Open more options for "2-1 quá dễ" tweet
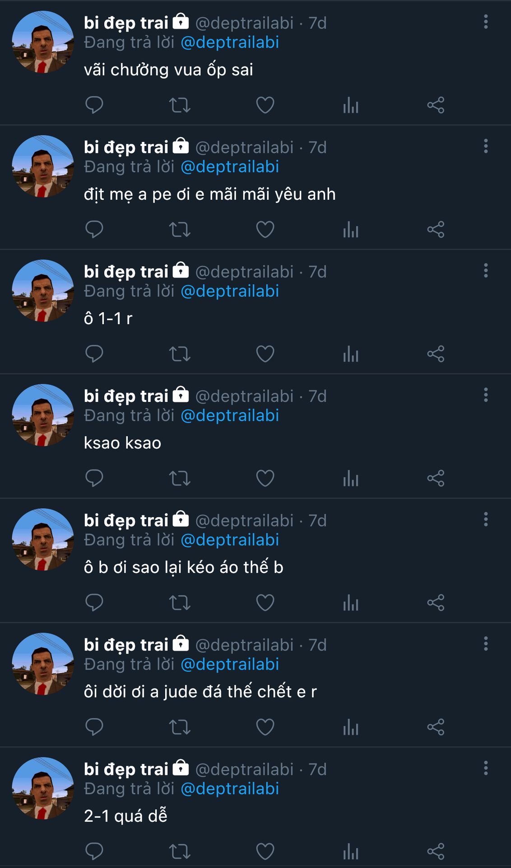 pos(486,768)
